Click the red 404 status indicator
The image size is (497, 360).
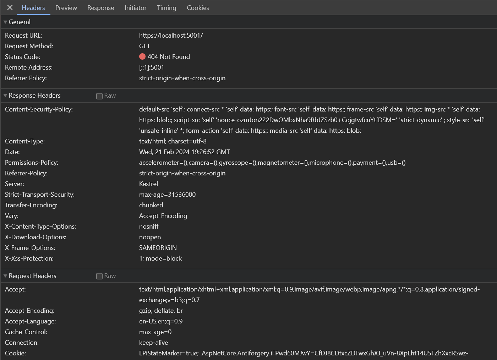coord(142,56)
